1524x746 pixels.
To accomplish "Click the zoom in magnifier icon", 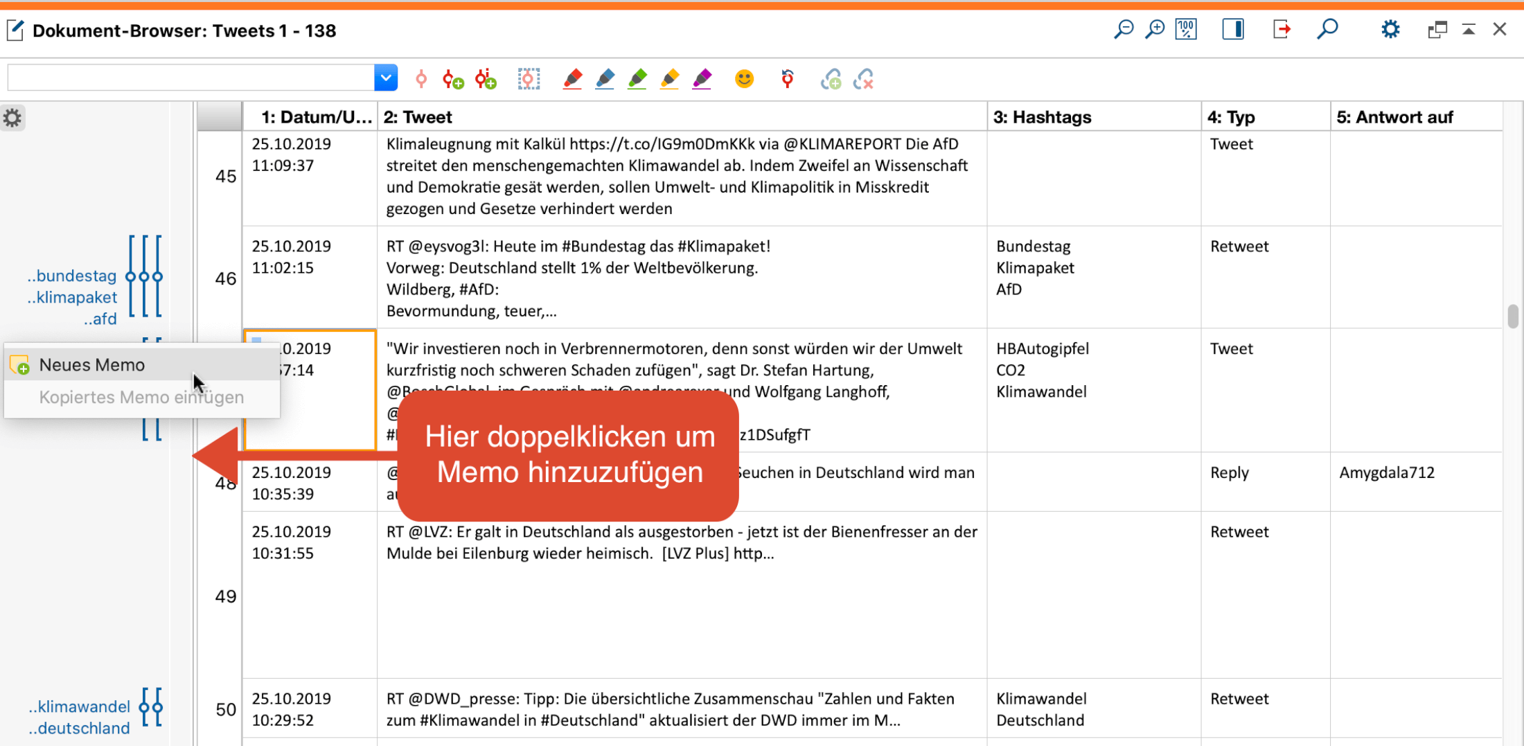I will coord(1155,30).
